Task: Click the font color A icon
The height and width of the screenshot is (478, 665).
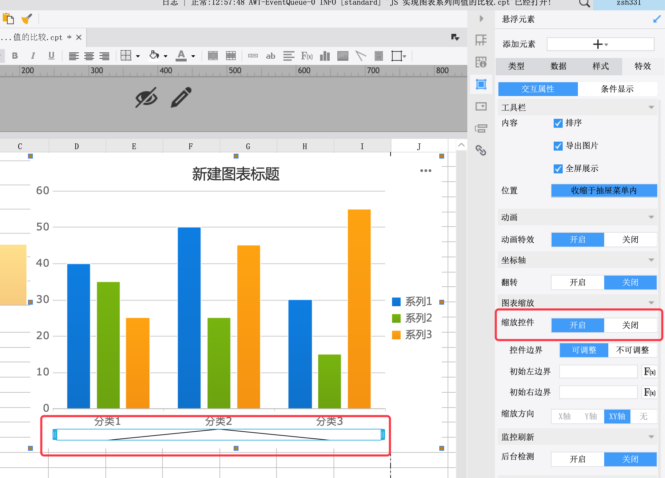Action: (181, 56)
